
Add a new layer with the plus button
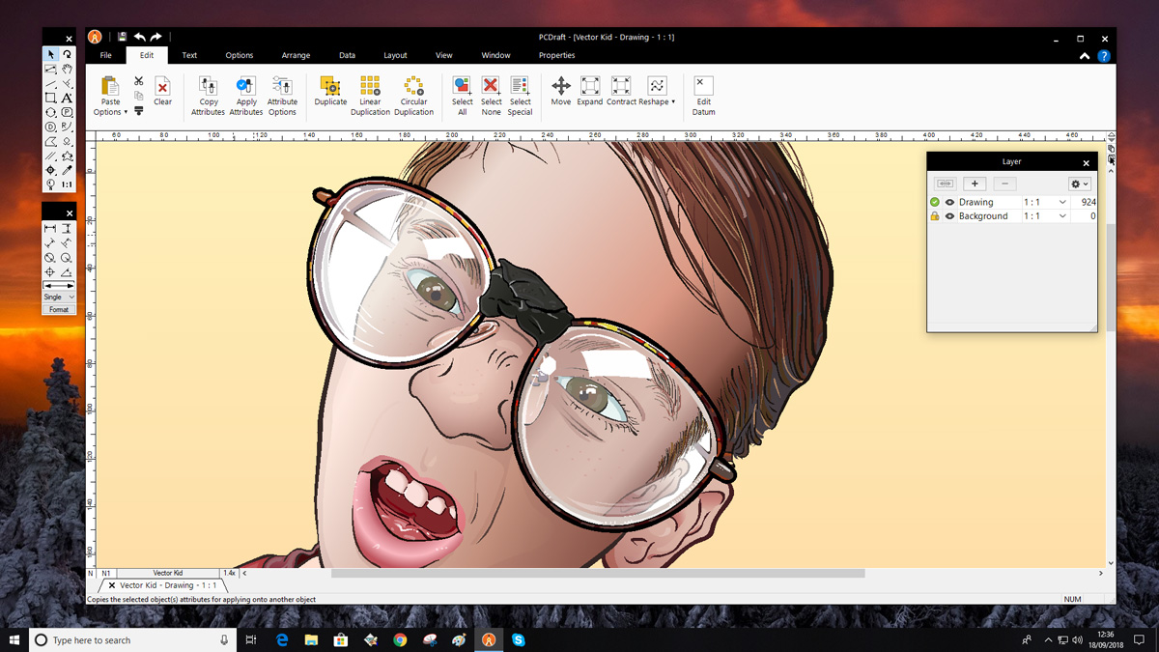point(975,184)
